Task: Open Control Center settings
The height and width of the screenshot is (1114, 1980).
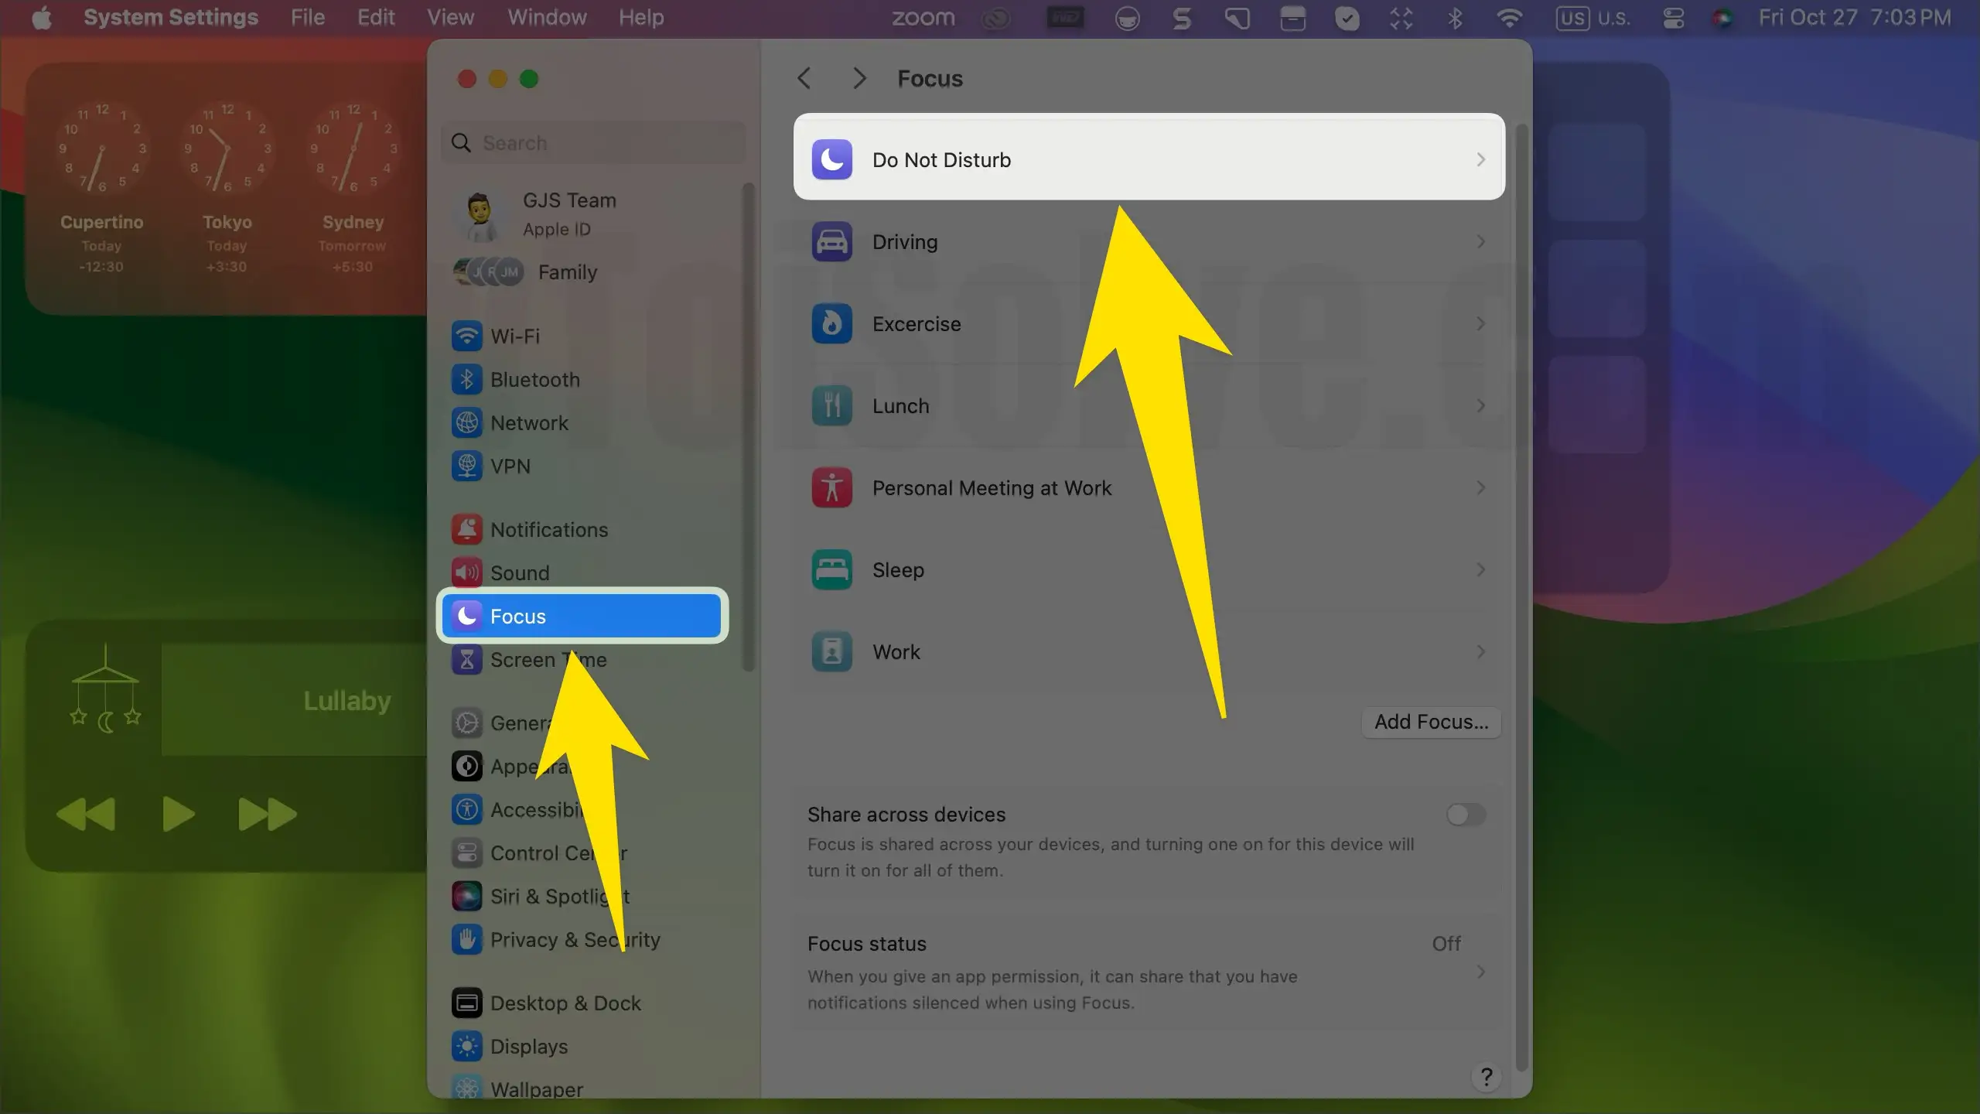Action: [x=582, y=853]
